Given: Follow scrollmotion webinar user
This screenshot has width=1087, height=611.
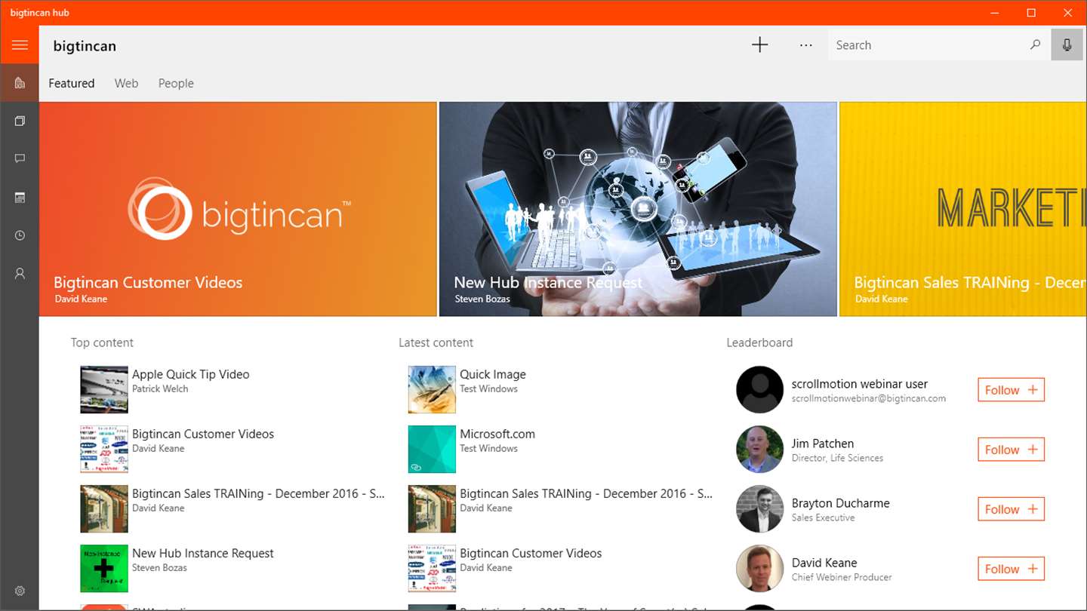Looking at the screenshot, I should [1011, 390].
